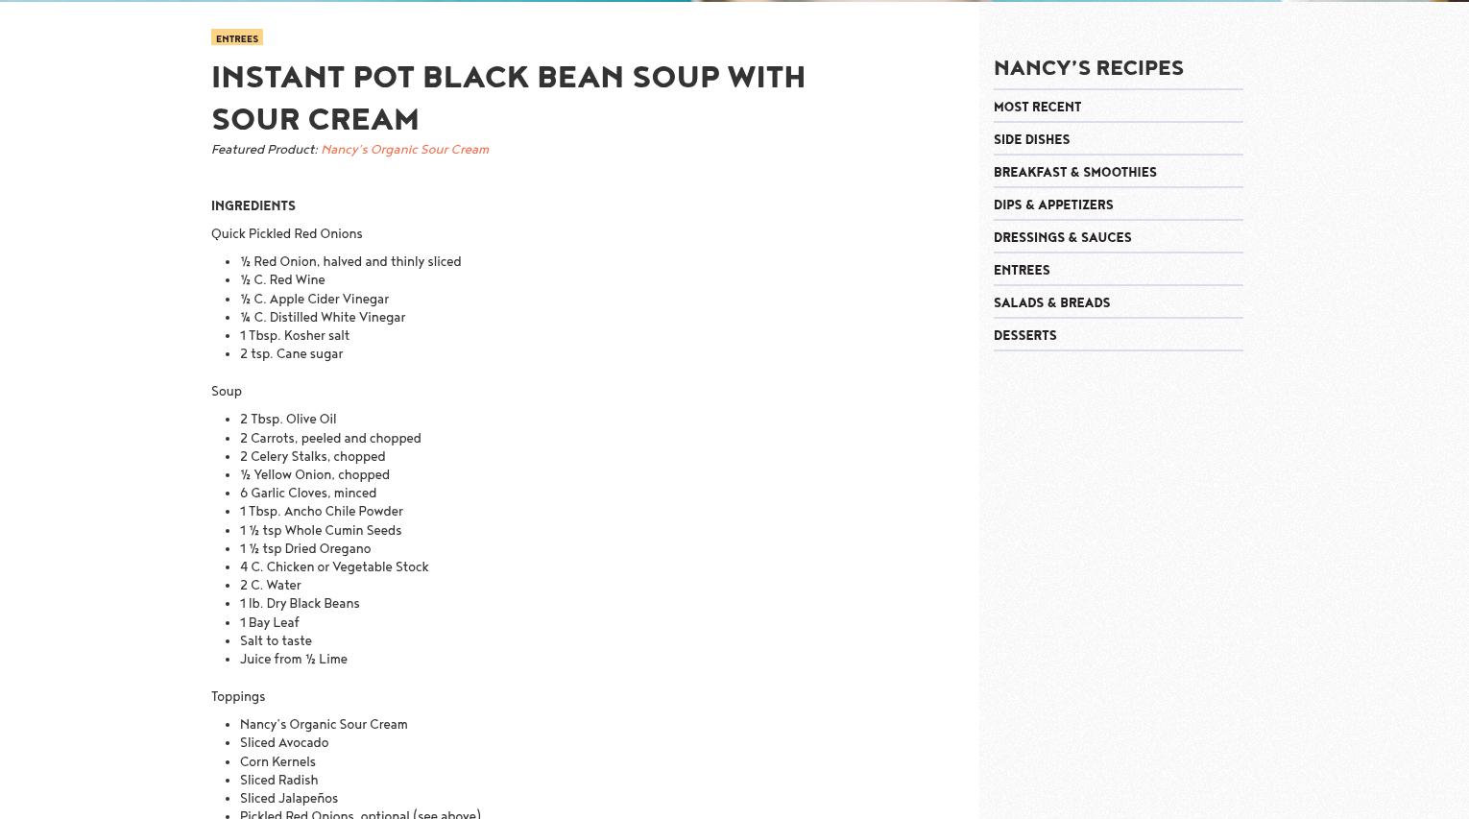Click the Quick Pickled Red Onions subheading
The height and width of the screenshot is (819, 1469).
286,234
